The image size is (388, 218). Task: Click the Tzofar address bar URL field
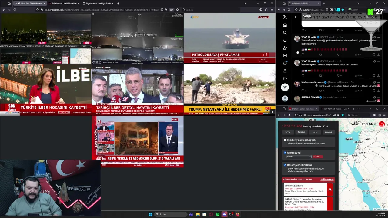(x=319, y=115)
